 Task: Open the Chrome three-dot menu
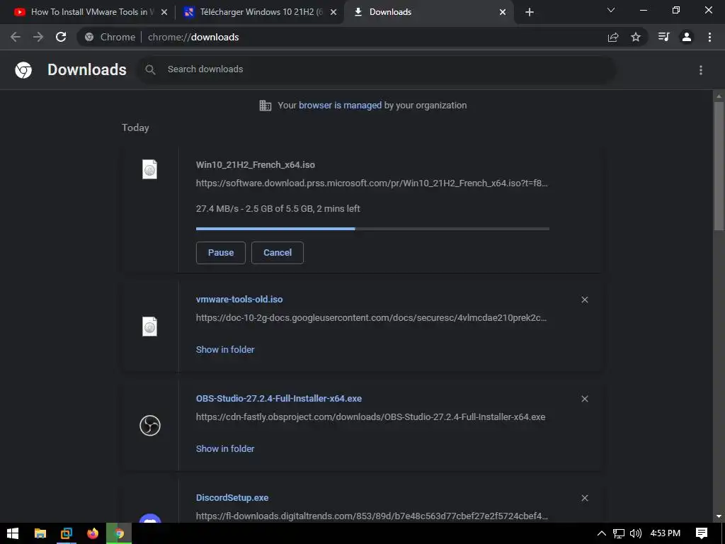(x=709, y=37)
